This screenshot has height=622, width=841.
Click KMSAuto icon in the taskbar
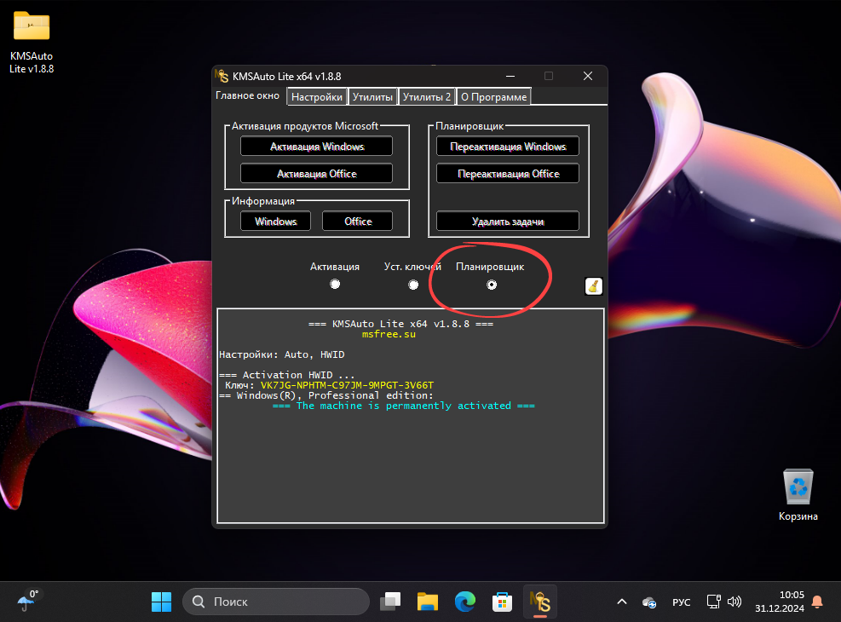[540, 602]
